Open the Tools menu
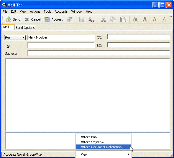Screen dimensions: 174x158 [x=47, y=11]
